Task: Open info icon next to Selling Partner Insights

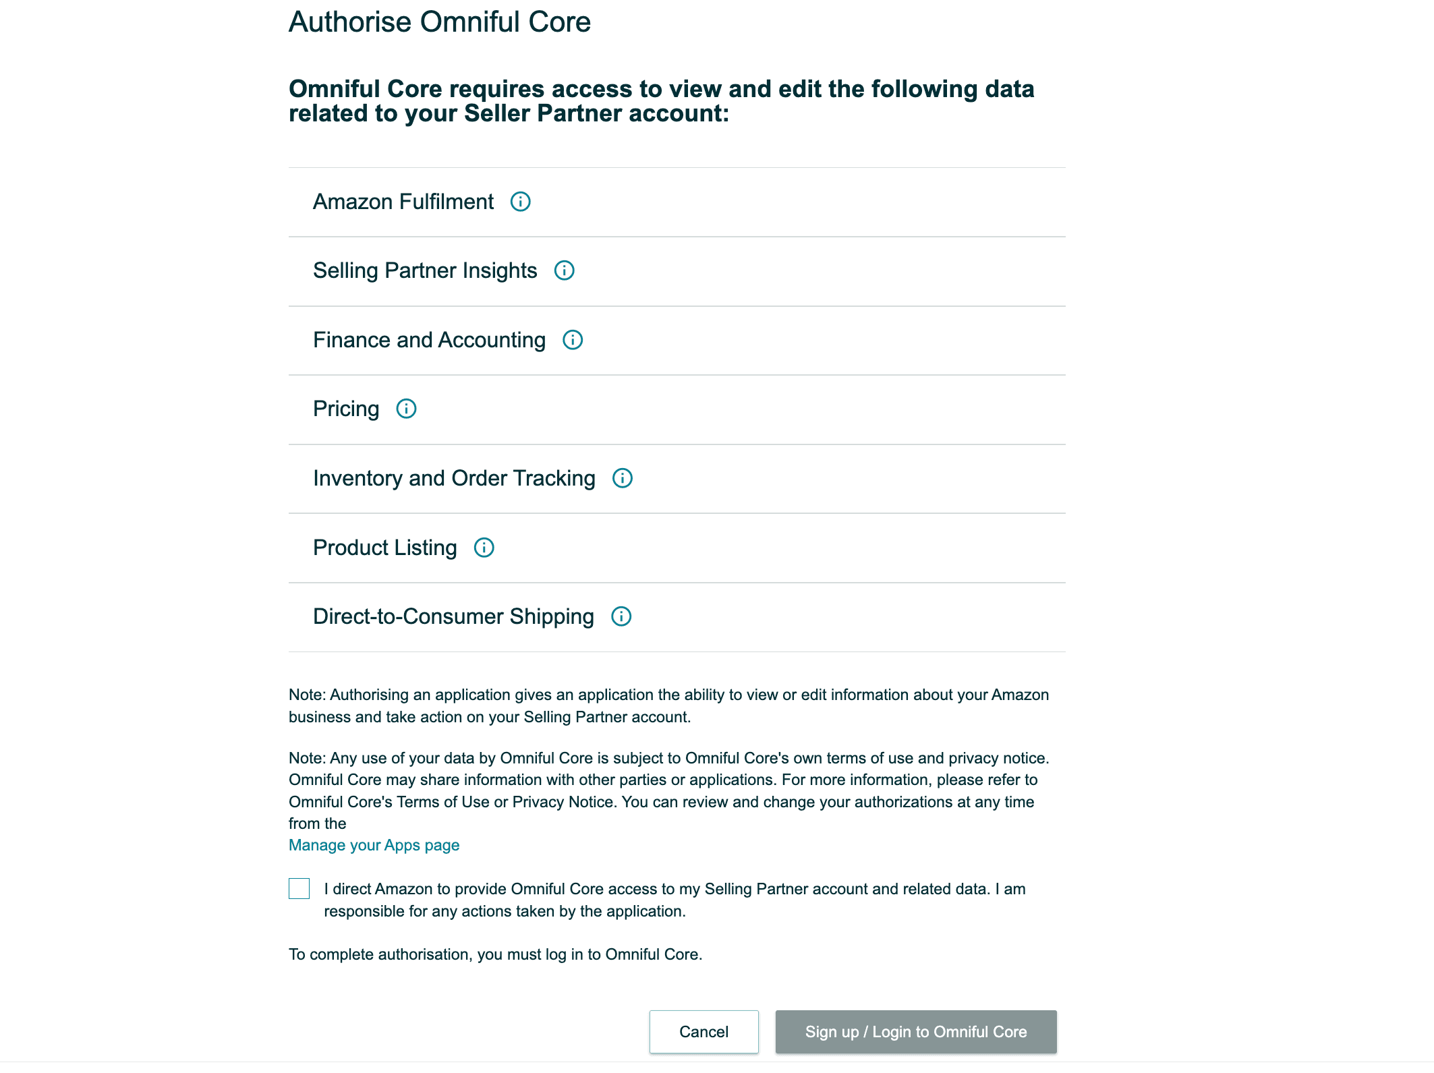Action: coord(564,270)
